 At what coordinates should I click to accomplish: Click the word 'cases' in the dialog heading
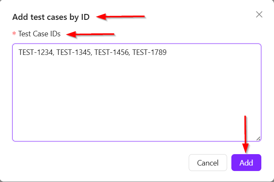(x=57, y=17)
